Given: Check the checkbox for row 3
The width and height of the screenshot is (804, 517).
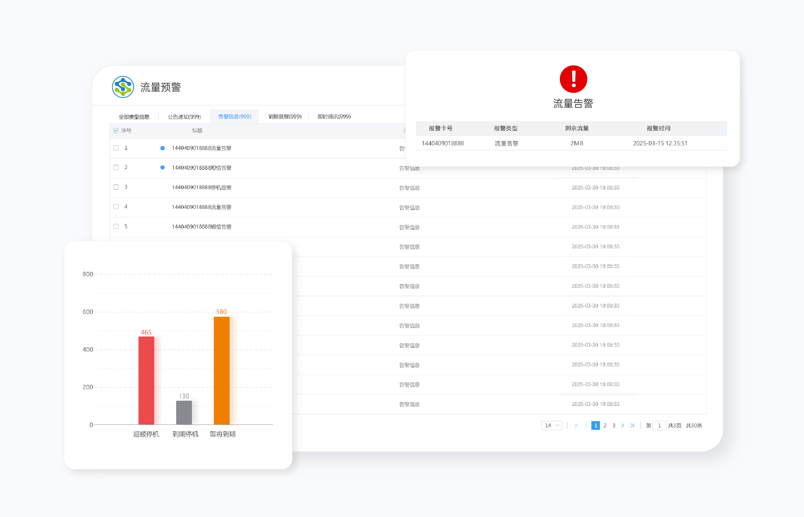Looking at the screenshot, I should [116, 187].
